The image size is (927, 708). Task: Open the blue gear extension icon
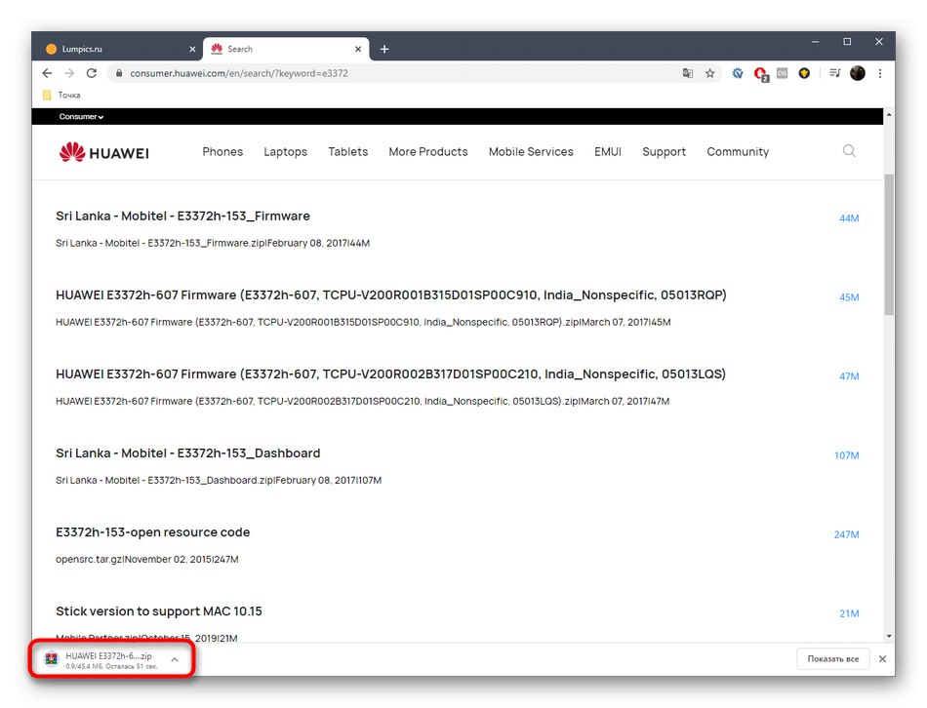(x=738, y=73)
